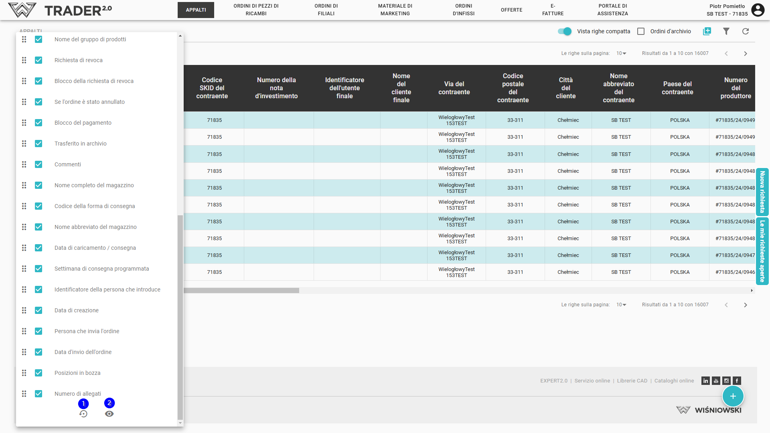Open the filter funnel icon
Viewport: 770px width, 433px height.
pos(726,31)
